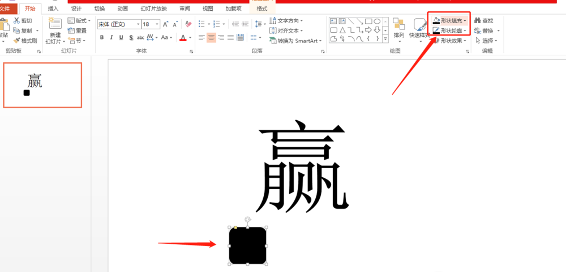The height and width of the screenshot is (272, 566).
Task: Click the large 赢 text on slide
Action: click(x=302, y=166)
